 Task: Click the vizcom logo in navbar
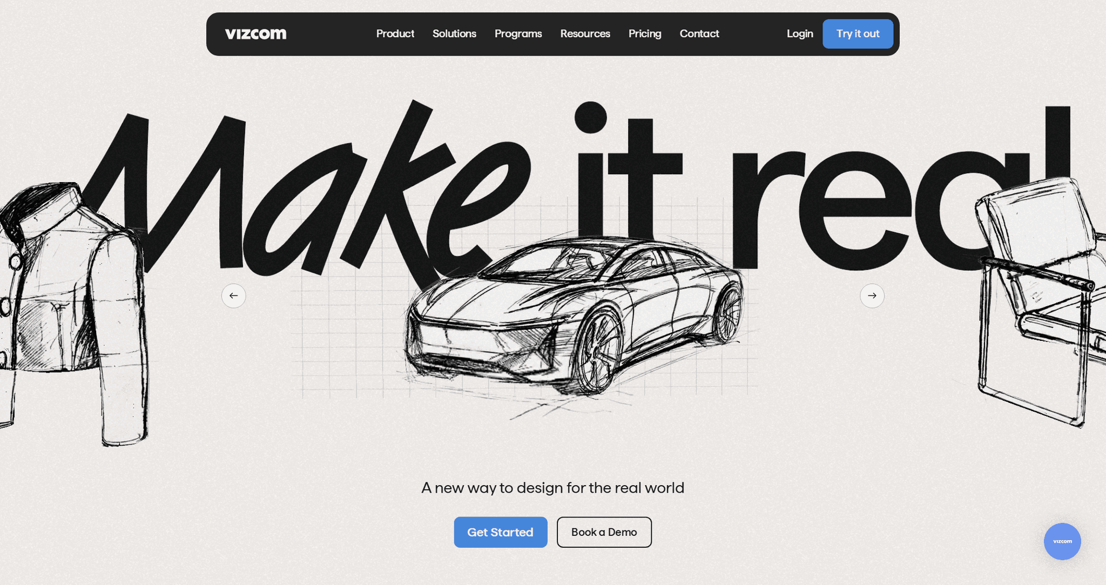coord(255,33)
